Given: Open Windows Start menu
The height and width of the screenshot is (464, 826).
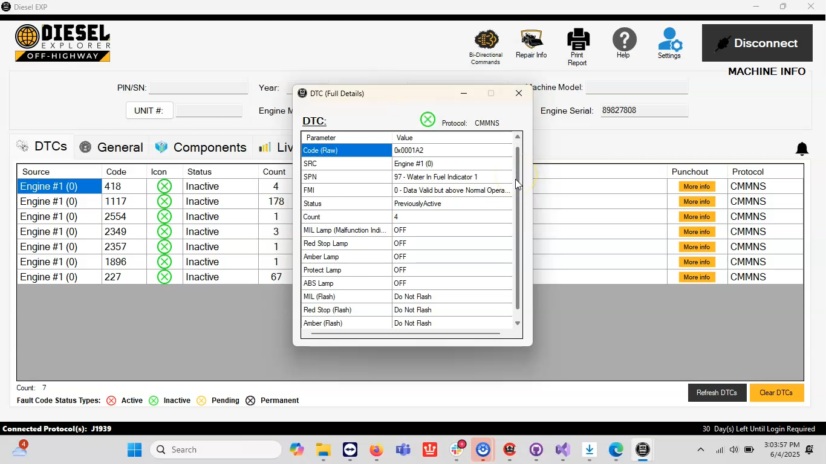Looking at the screenshot, I should (x=134, y=449).
